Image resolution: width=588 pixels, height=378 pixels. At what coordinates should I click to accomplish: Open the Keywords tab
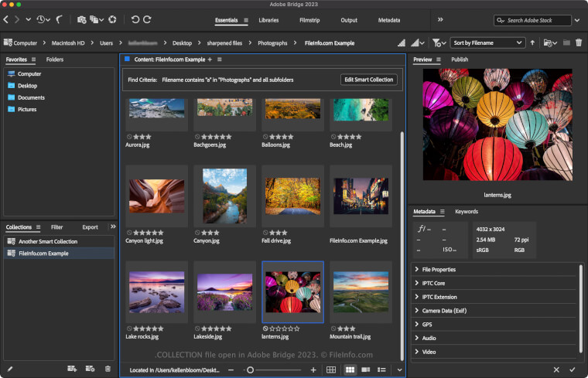(466, 212)
